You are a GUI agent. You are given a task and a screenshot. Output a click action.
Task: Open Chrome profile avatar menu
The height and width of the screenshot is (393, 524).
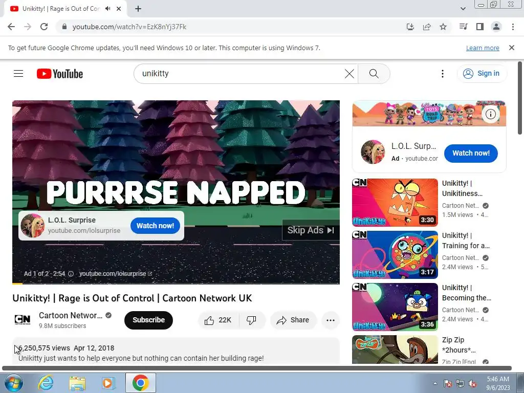click(x=496, y=27)
